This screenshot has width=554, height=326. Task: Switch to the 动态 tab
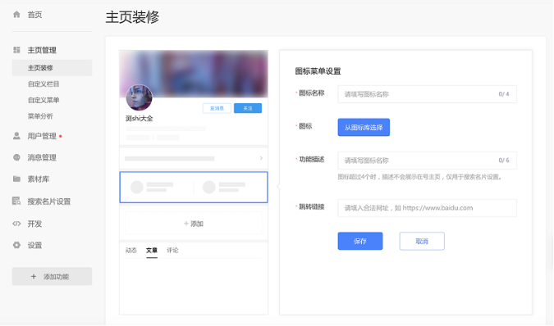[x=131, y=250]
